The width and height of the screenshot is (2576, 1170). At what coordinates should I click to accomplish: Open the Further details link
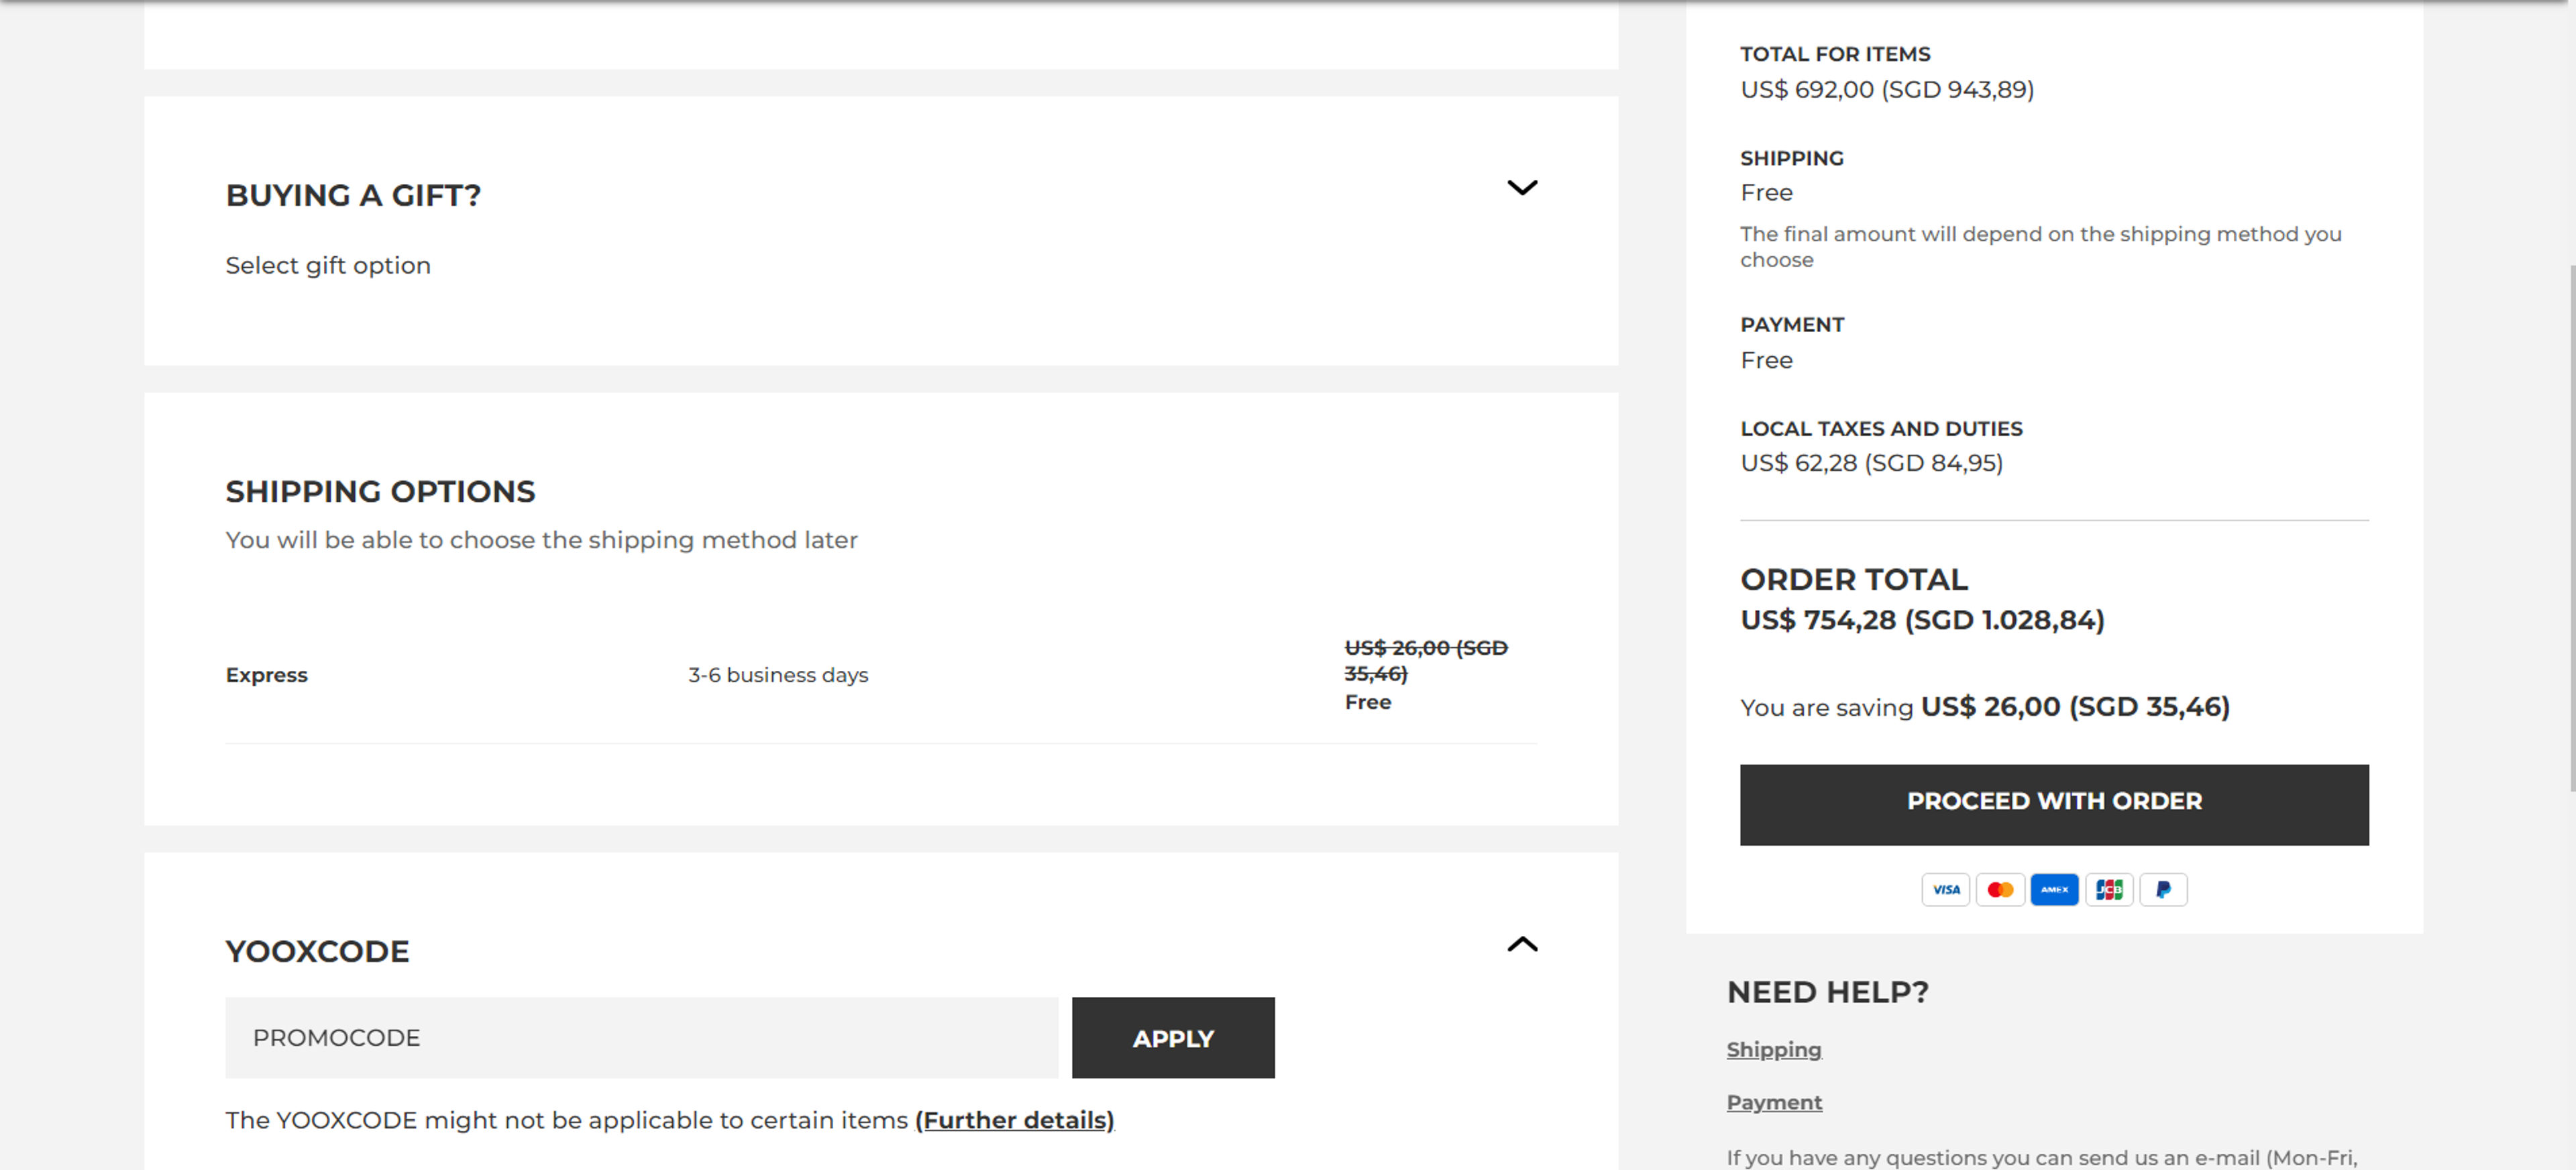pos(1014,1120)
